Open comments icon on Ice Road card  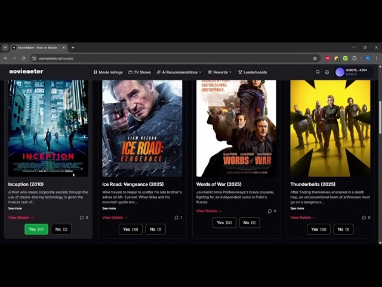click(177, 218)
